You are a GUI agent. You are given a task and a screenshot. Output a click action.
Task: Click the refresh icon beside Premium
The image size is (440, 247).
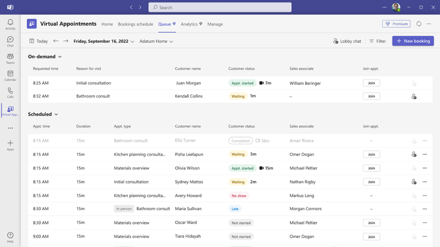[418, 24]
